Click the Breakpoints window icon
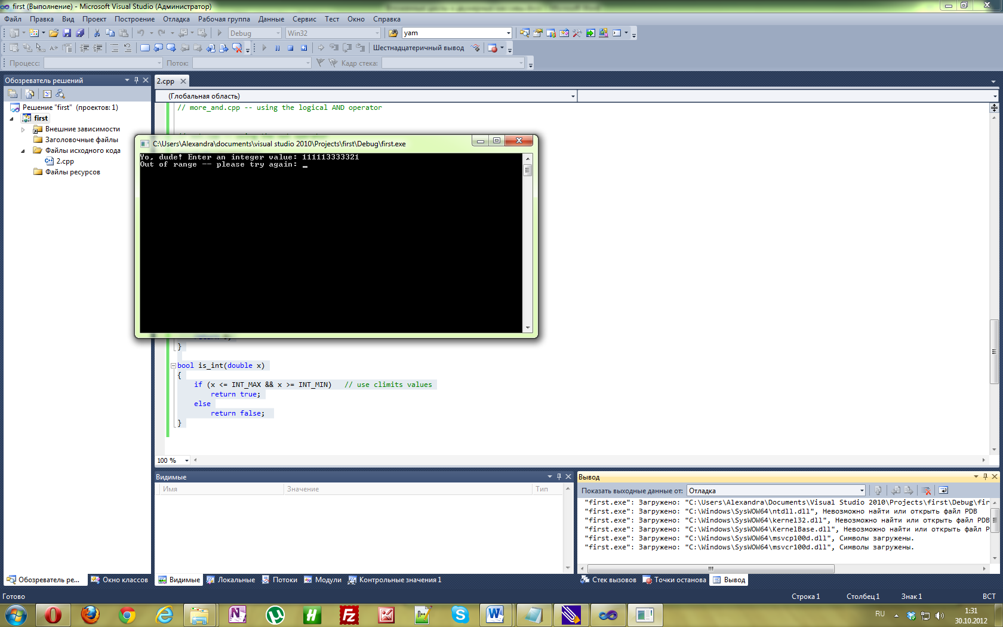 [x=493, y=48]
